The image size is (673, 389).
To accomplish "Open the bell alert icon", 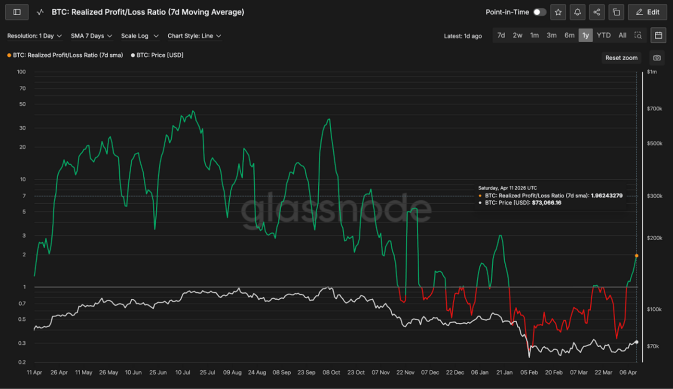I will [x=577, y=12].
